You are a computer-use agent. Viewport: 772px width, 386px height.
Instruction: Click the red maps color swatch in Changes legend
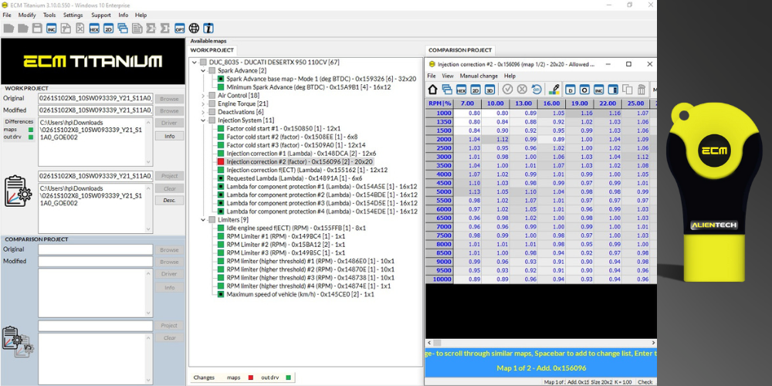pyautogui.click(x=250, y=378)
